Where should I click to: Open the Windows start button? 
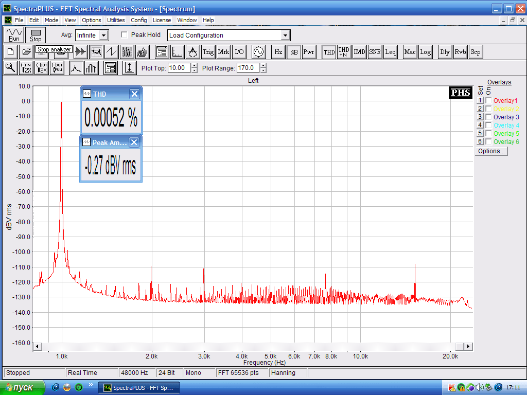(22, 388)
